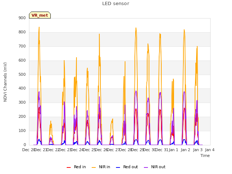Click the 400 y-axis tick label
The width and height of the screenshot is (232, 174).
tap(22, 88)
